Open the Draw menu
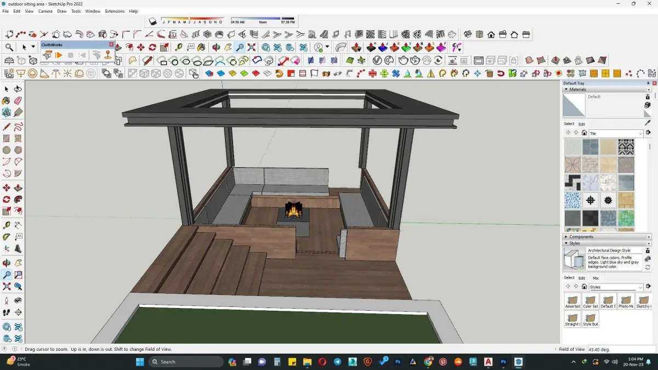Image resolution: width=658 pixels, height=370 pixels. [x=62, y=11]
